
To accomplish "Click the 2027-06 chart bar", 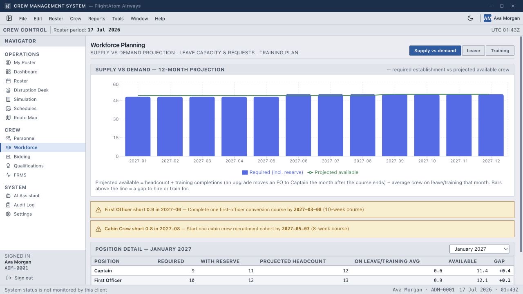I will (x=298, y=125).
